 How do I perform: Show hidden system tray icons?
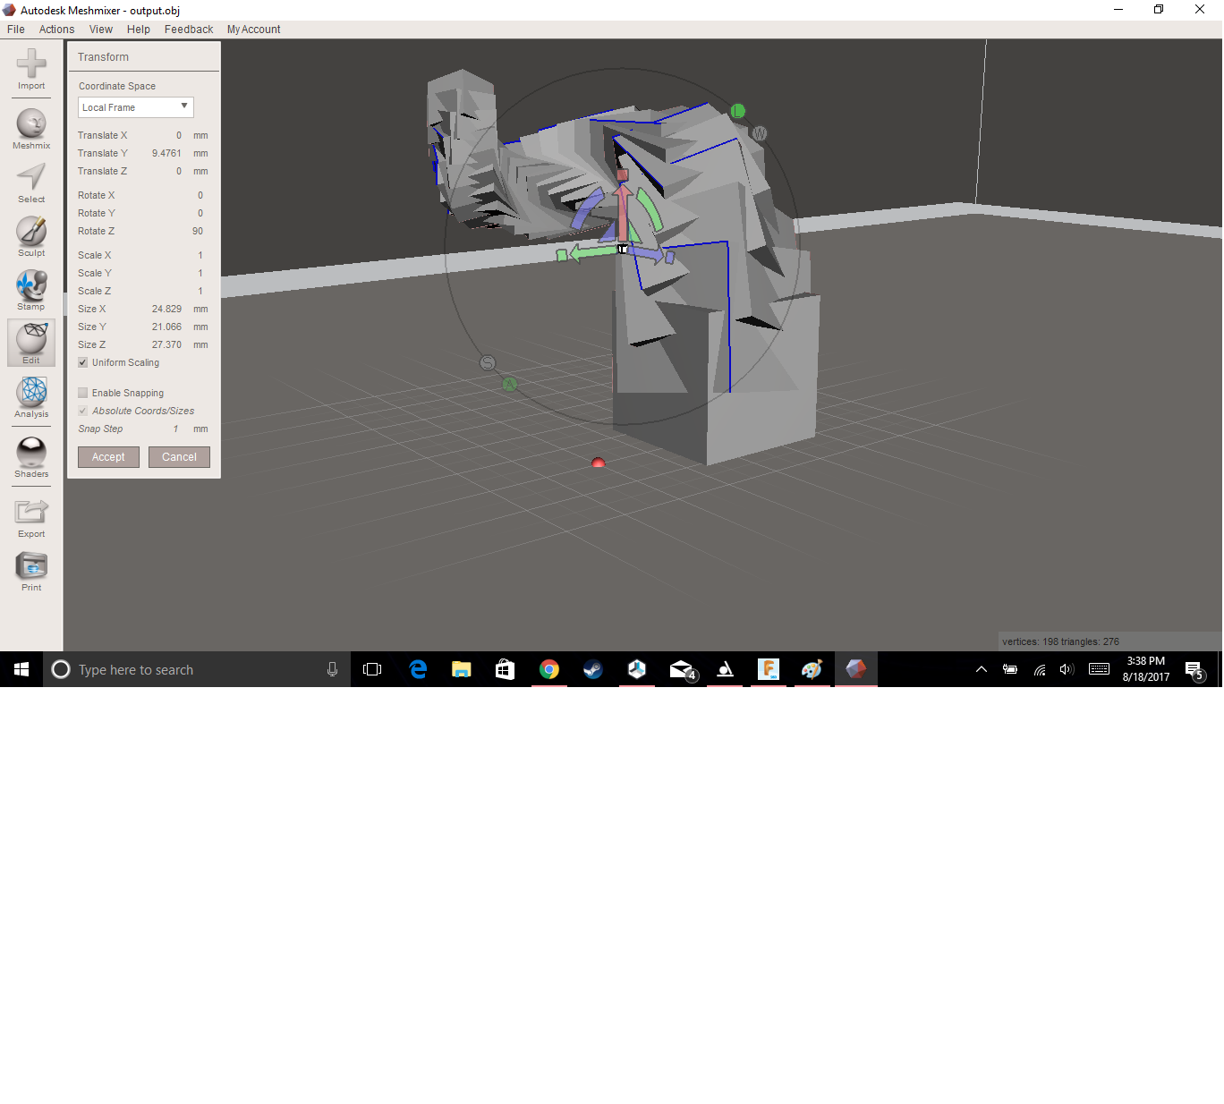pos(982,669)
